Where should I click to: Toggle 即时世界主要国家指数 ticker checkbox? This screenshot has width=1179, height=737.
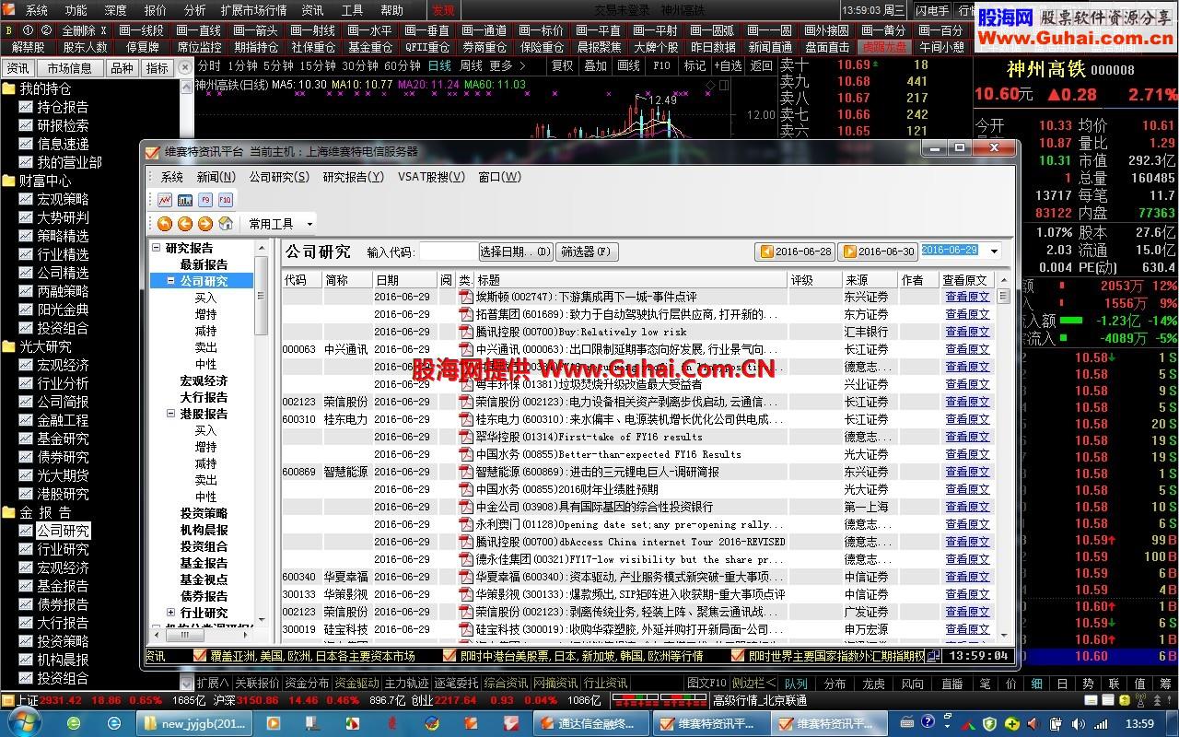pos(738,656)
